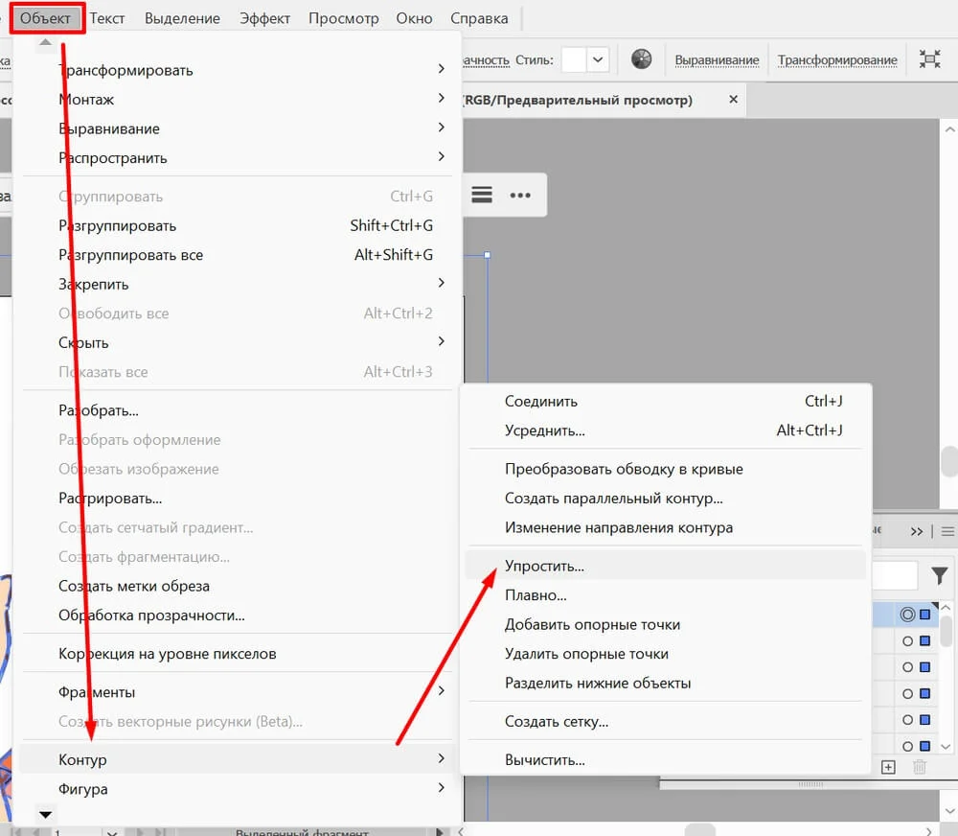Expand the Трансформировать submenu
Screen dimensions: 958x836
441,70
